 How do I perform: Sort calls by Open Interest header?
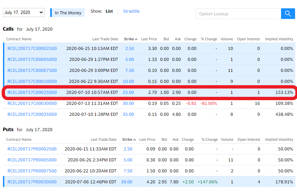(x=248, y=39)
